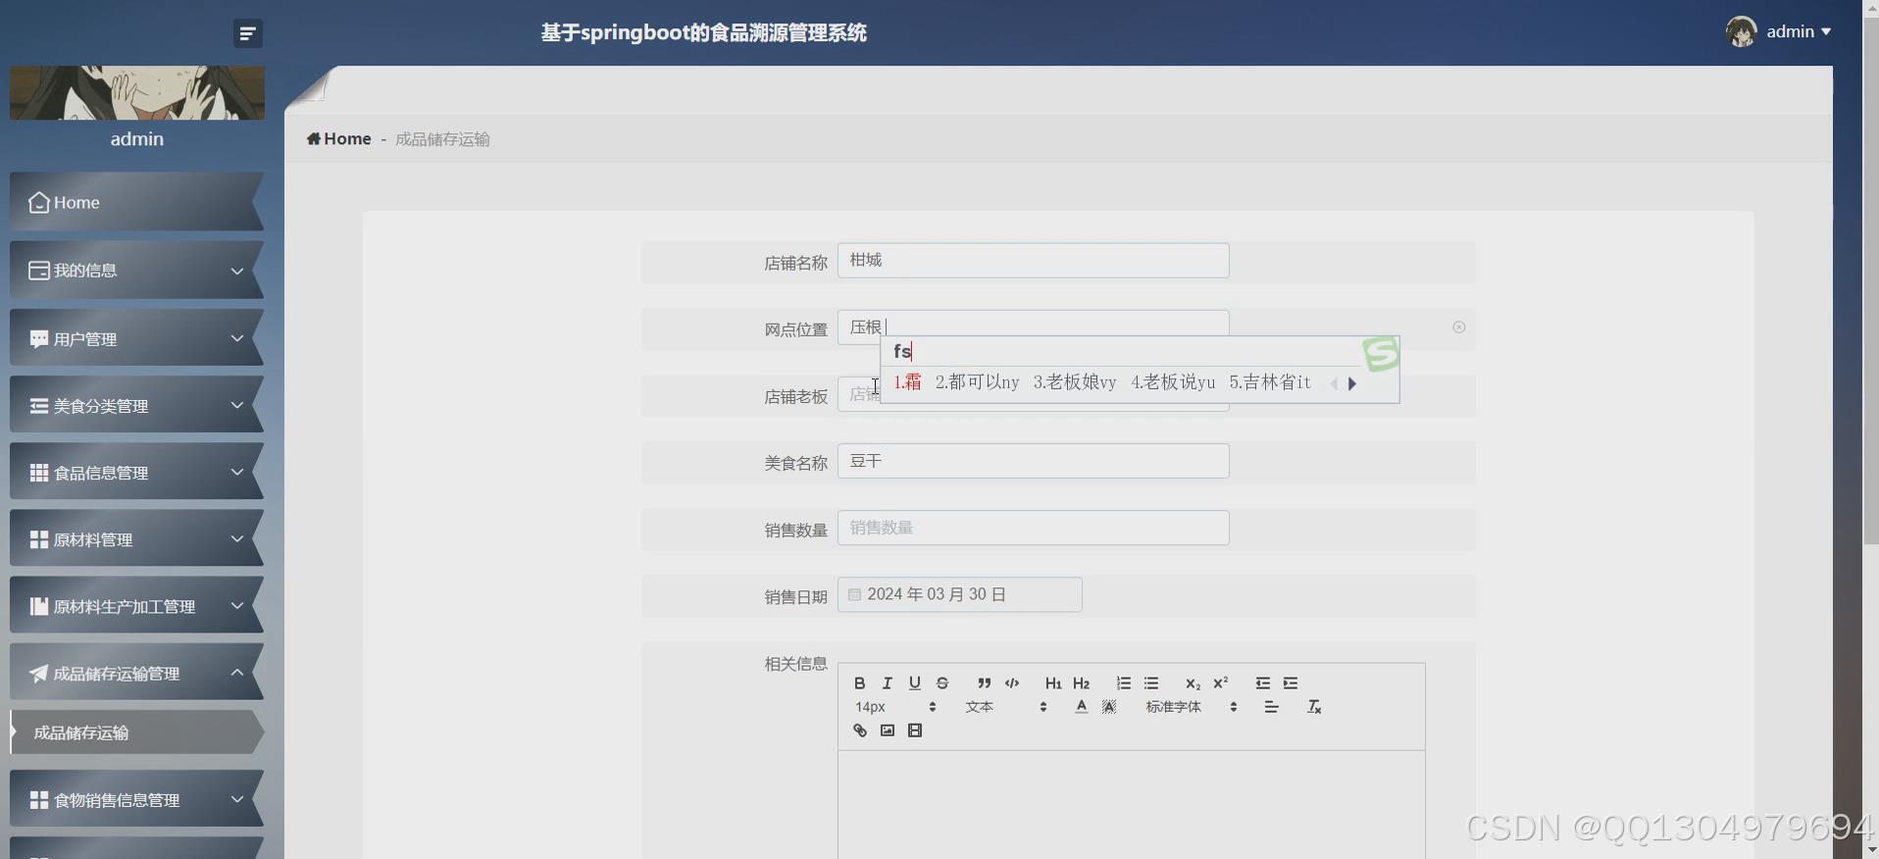Viewport: 1879px width, 859px height.
Task: Click inside the 相关信息 rich text area
Action: (1131, 804)
